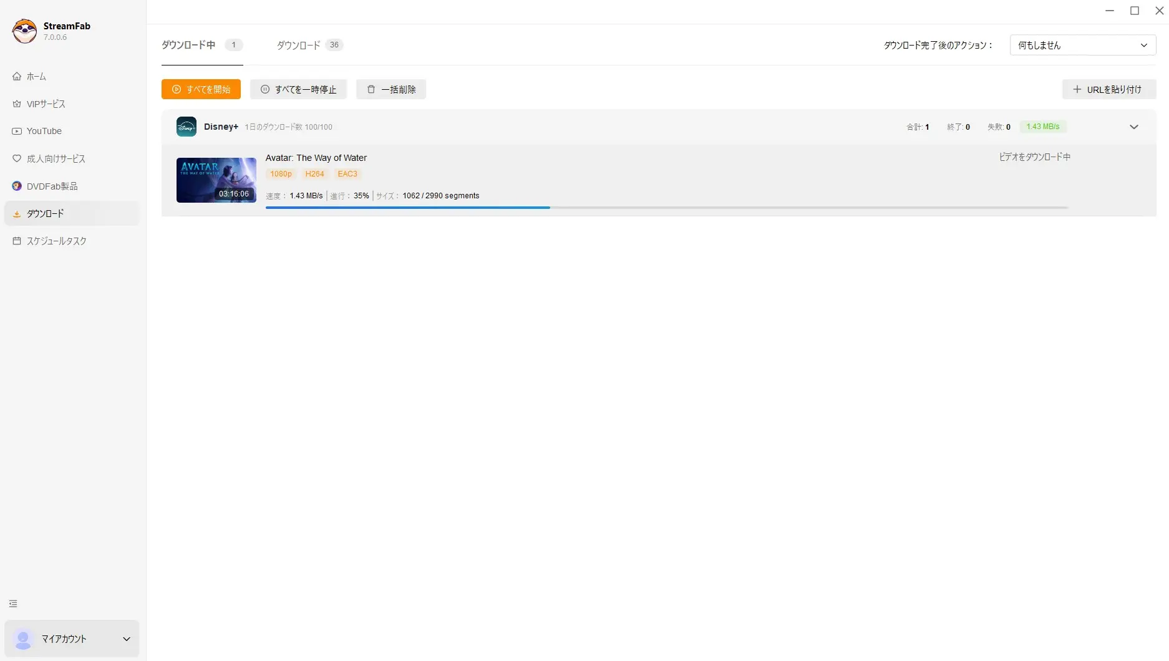Click the URLを貼り付け button
Image resolution: width=1169 pixels, height=661 pixels.
[1108, 89]
